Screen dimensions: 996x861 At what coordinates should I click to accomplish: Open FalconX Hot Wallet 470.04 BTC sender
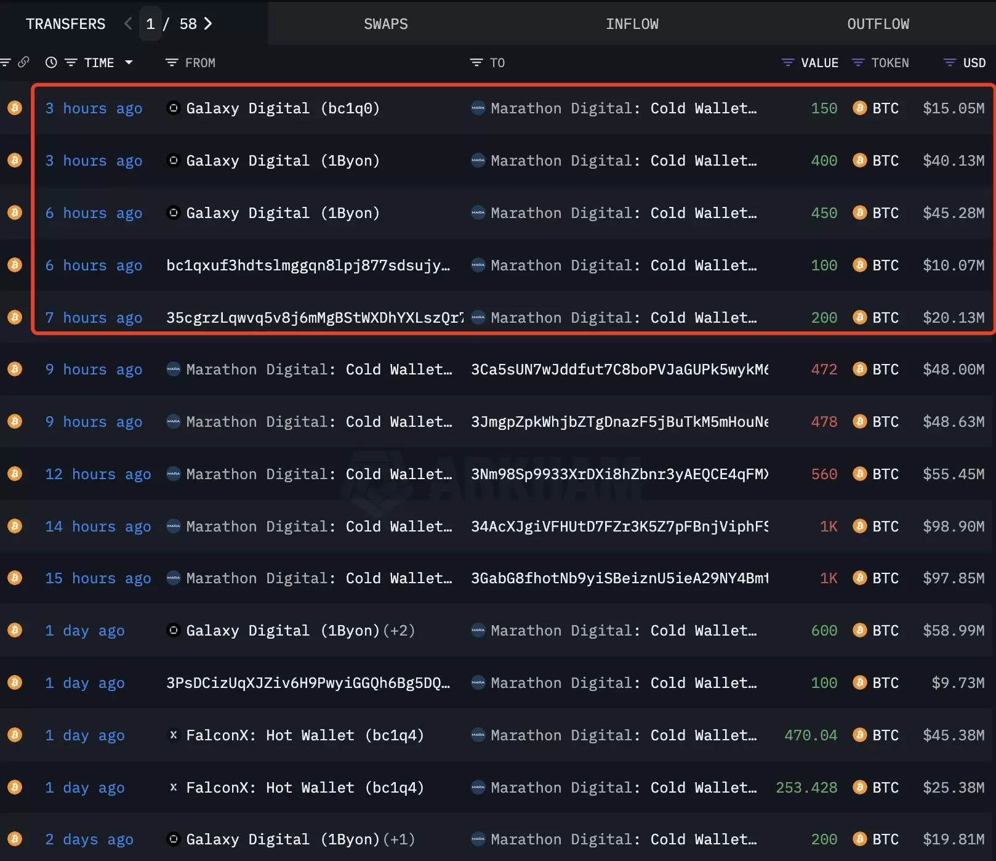[x=304, y=735]
